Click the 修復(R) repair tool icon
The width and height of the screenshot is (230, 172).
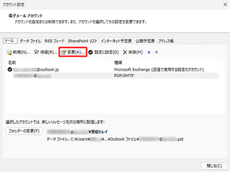tap(36, 52)
